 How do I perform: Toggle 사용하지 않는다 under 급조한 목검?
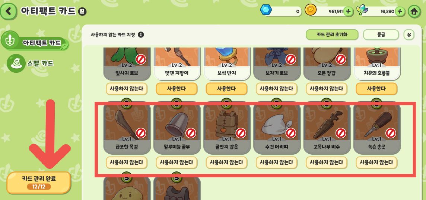(127, 163)
